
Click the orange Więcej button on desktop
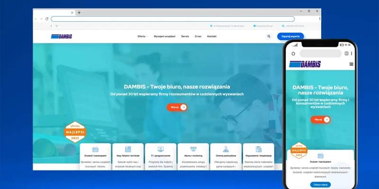tap(177, 107)
